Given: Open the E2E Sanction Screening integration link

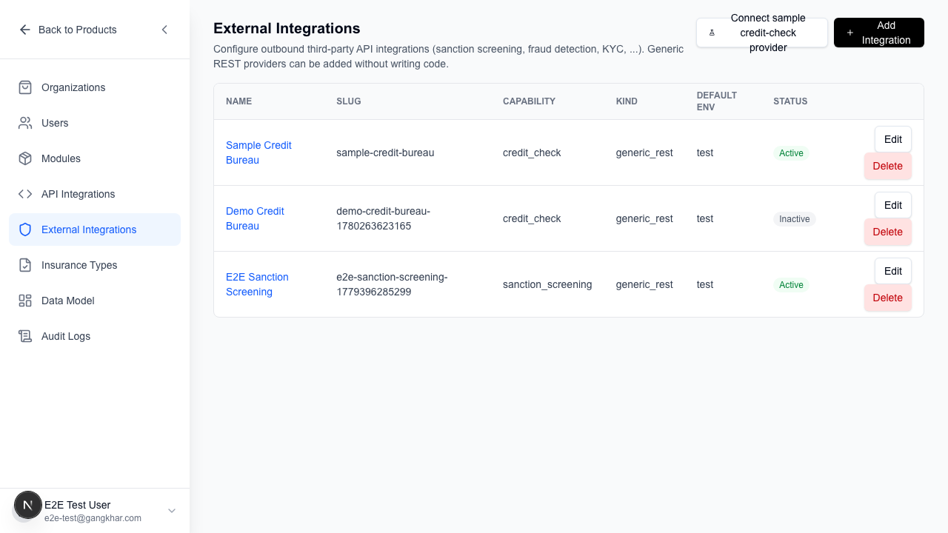Looking at the screenshot, I should 257,284.
